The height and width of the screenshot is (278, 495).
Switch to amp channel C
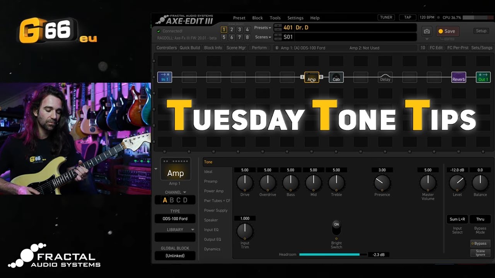(x=178, y=200)
